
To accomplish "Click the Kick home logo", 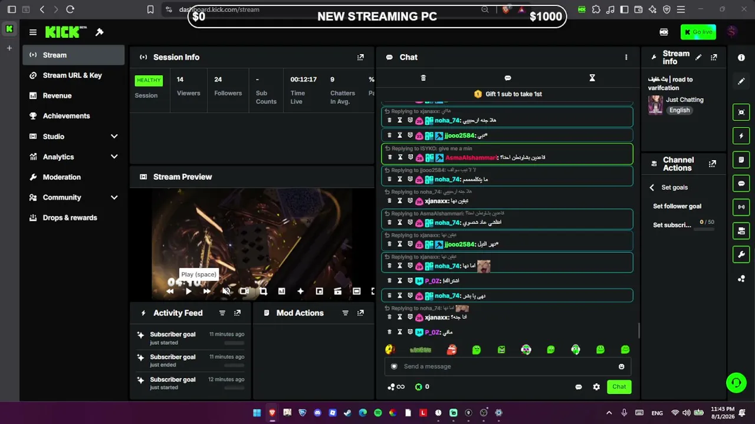I will coord(62,32).
